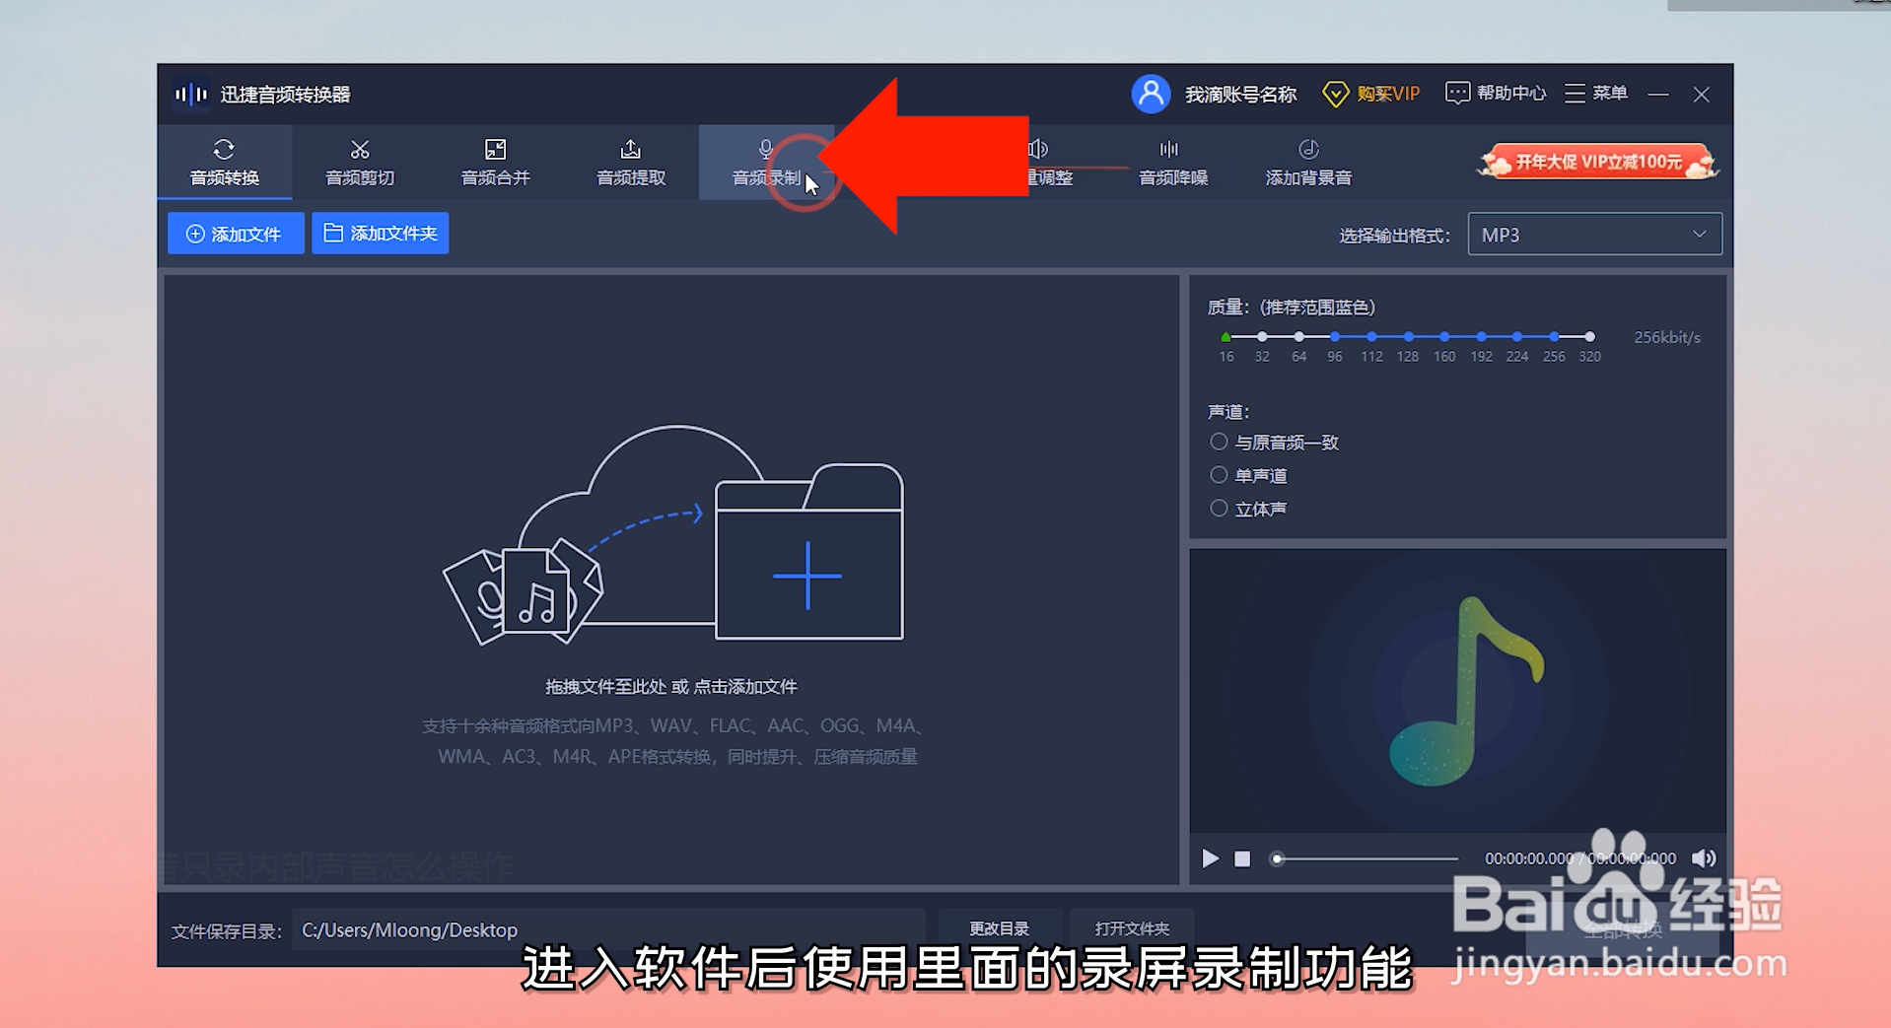Toggle the speaker volume icon
This screenshot has height=1028, width=1891.
(1703, 858)
